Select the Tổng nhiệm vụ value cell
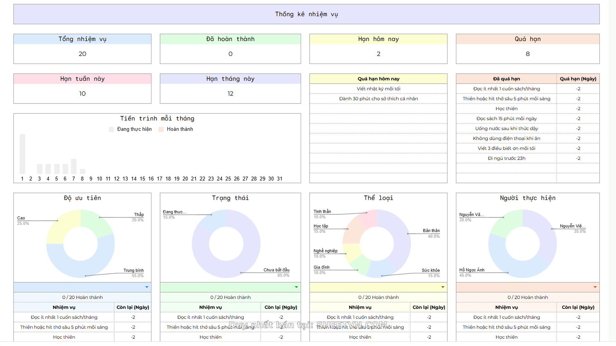This screenshot has height=346, width=616. pyautogui.click(x=82, y=54)
